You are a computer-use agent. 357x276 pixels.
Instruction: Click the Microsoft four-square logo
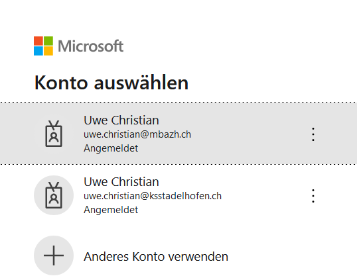pyautogui.click(x=44, y=46)
